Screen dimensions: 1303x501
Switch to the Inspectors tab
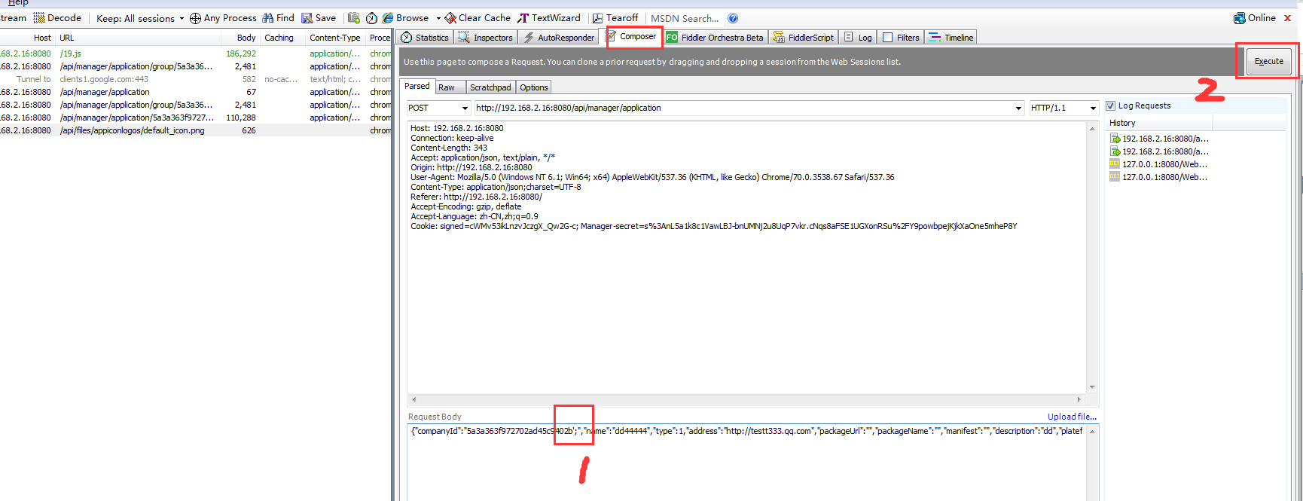(x=486, y=37)
